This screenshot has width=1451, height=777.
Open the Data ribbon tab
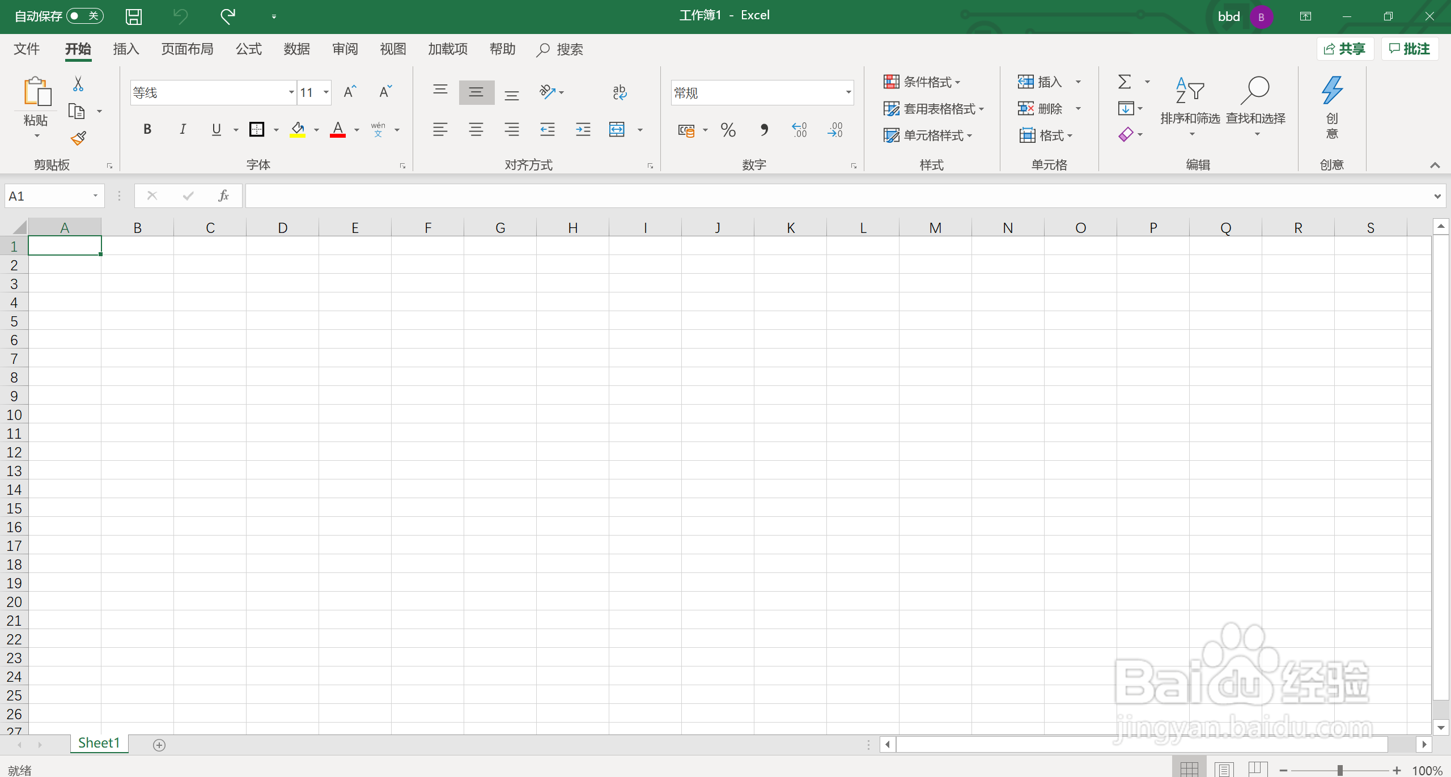point(296,49)
